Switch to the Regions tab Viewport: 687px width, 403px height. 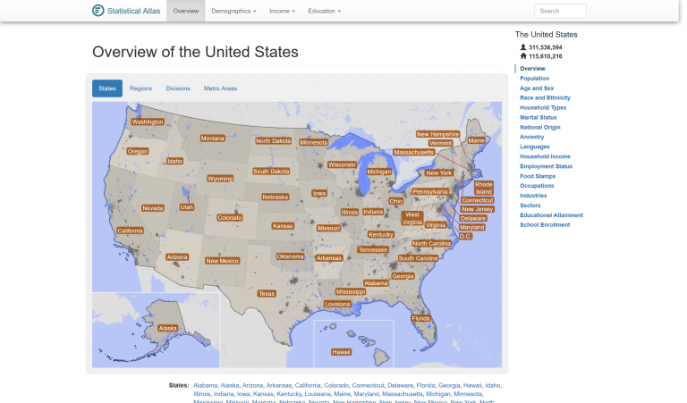pyautogui.click(x=140, y=88)
